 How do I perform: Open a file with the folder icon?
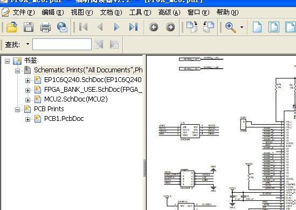pos(12,27)
